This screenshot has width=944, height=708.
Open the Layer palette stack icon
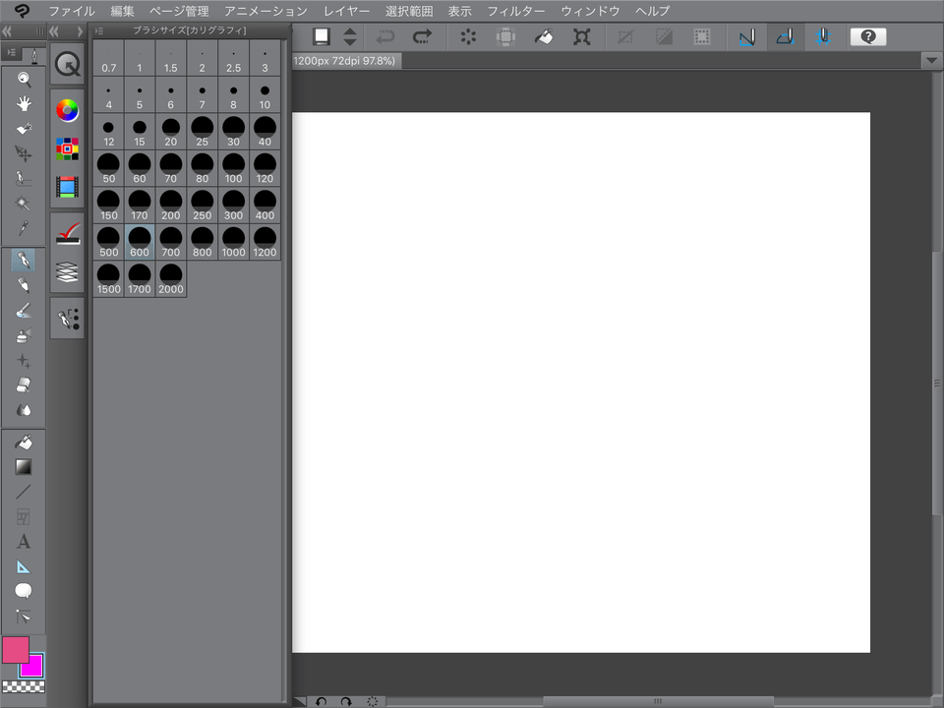click(x=67, y=272)
